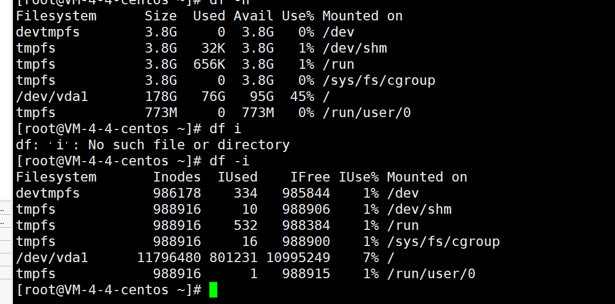Click the "334" IUsed value
The width and height of the screenshot is (615, 304).
pyautogui.click(x=245, y=193)
